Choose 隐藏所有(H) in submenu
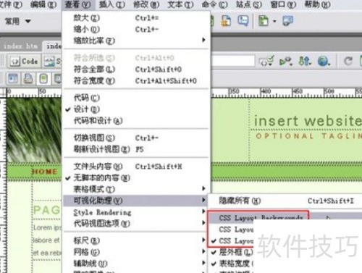This screenshot has width=362, height=273. [x=285, y=201]
